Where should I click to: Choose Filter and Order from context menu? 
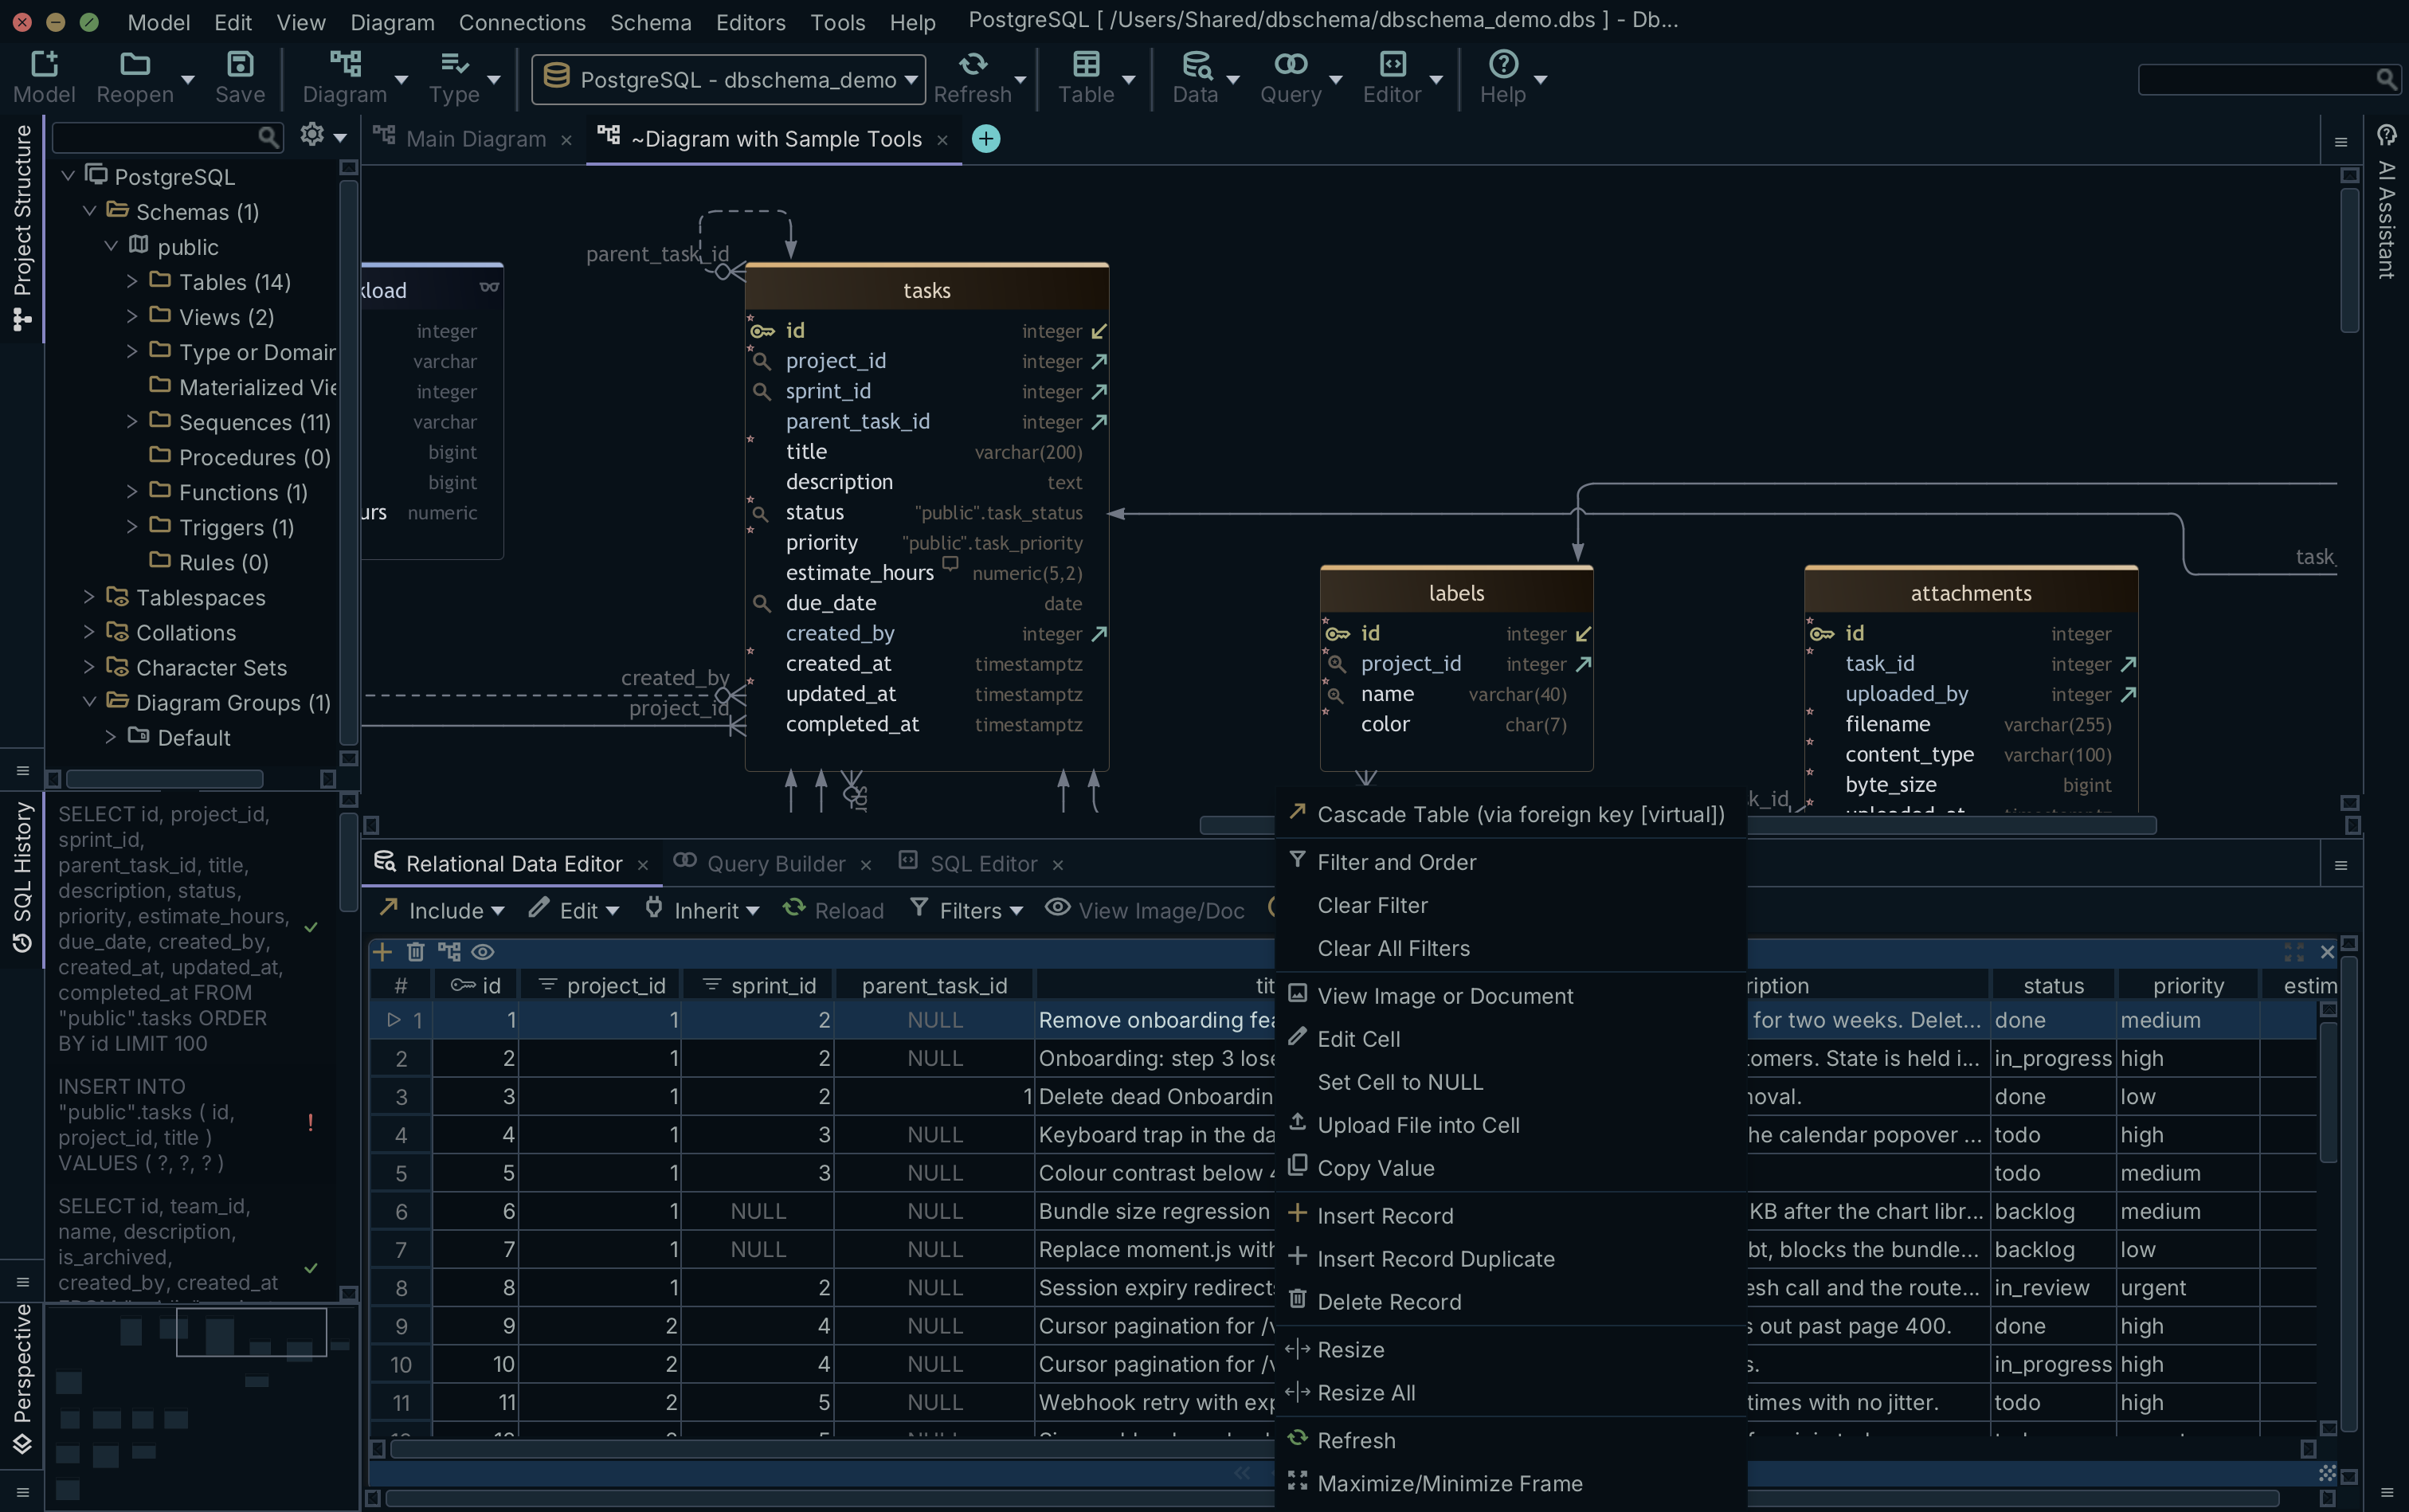(1511, 862)
